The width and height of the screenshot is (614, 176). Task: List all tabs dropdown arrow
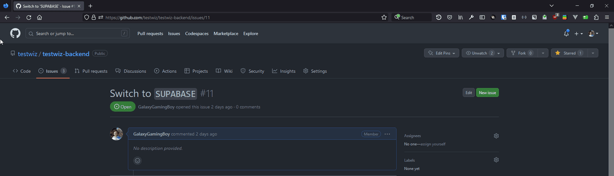tap(552, 6)
